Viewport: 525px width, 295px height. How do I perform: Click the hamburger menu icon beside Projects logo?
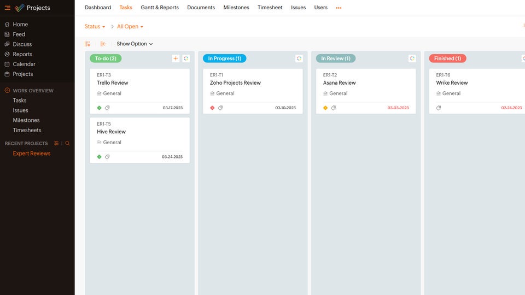pyautogui.click(x=7, y=8)
